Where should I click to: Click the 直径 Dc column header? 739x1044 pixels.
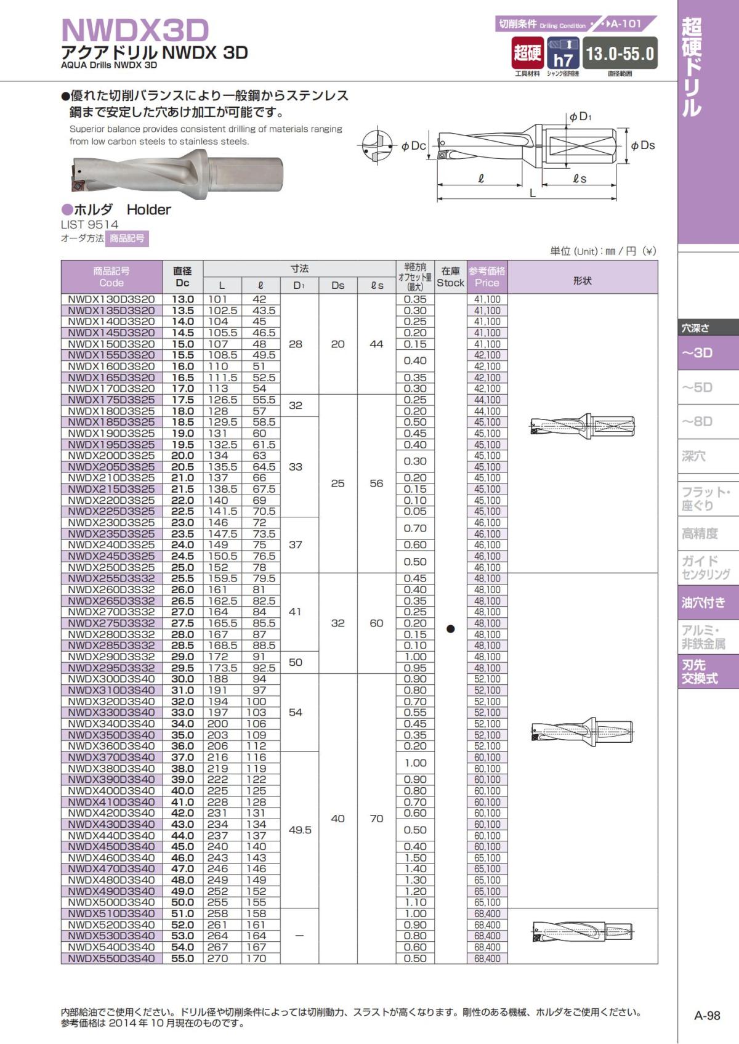pyautogui.click(x=183, y=277)
